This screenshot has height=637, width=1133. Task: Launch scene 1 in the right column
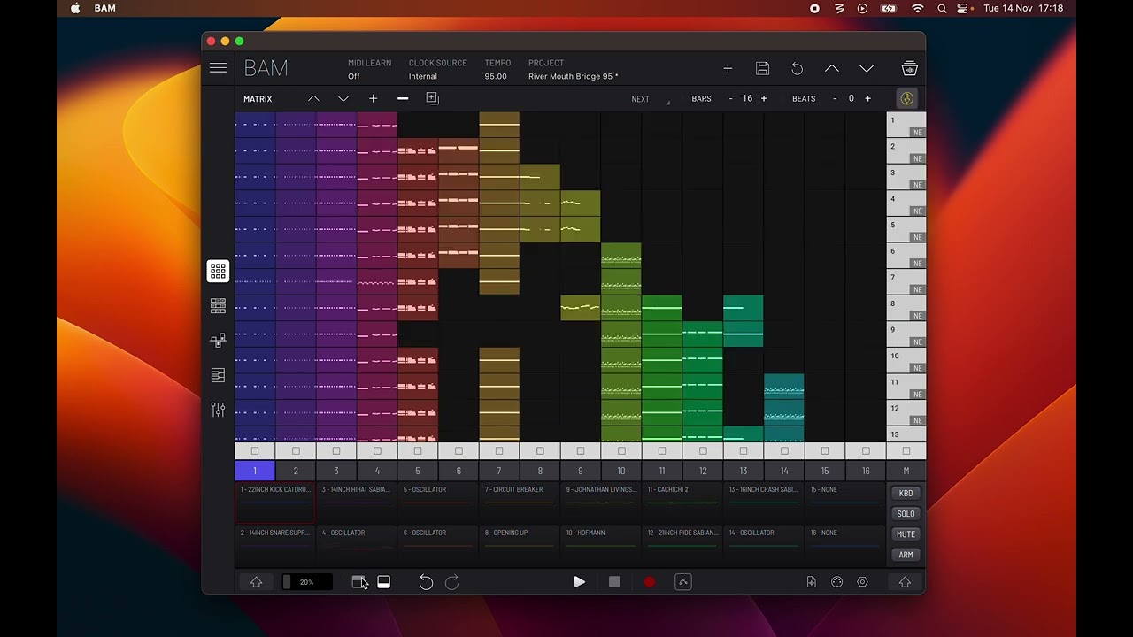(x=906, y=125)
